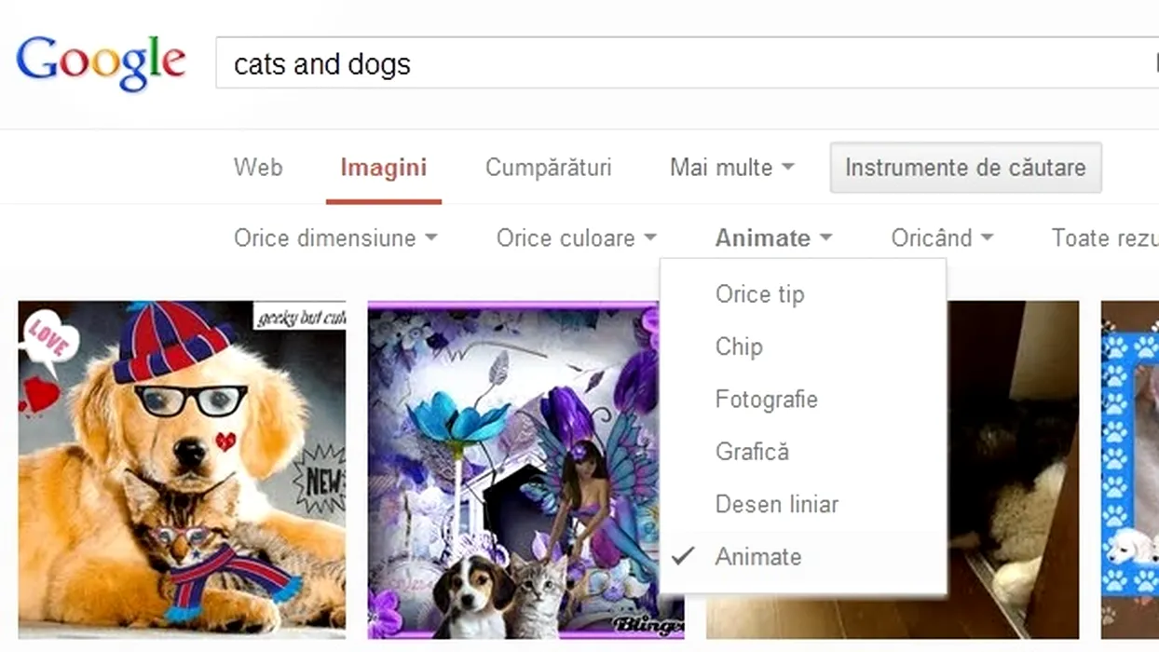This screenshot has width=1159, height=652.
Task: Choose the Chip option in the type menu
Action: 739,346
